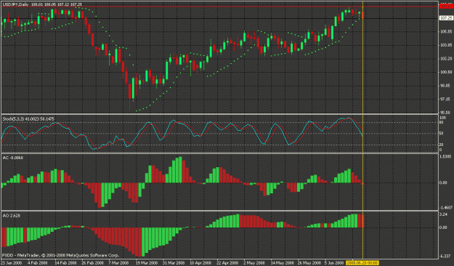
Task: Click the 98.85 price scale label
Action: point(446,86)
